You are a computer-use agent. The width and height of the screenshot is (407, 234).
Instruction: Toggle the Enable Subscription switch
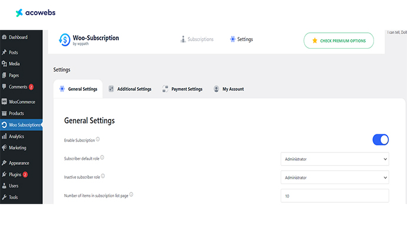(x=381, y=140)
